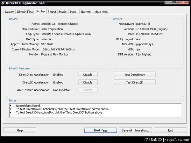Switch to the Music tab

[63, 12]
